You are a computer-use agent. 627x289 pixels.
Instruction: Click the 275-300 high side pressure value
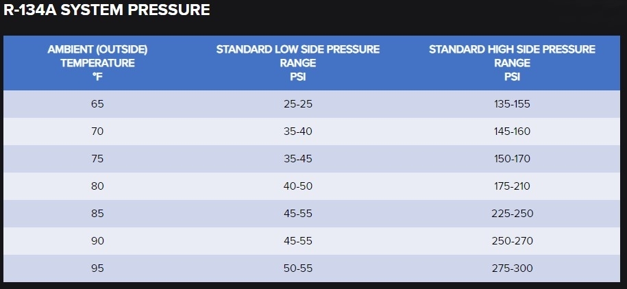coord(512,268)
